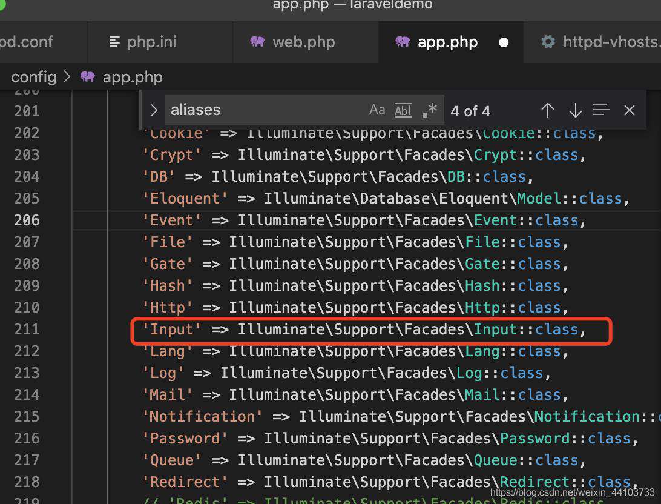Click the 'Http' alias key

167,308
